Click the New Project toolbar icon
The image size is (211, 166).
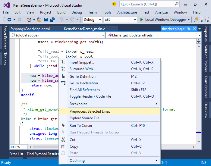coord(29,20)
